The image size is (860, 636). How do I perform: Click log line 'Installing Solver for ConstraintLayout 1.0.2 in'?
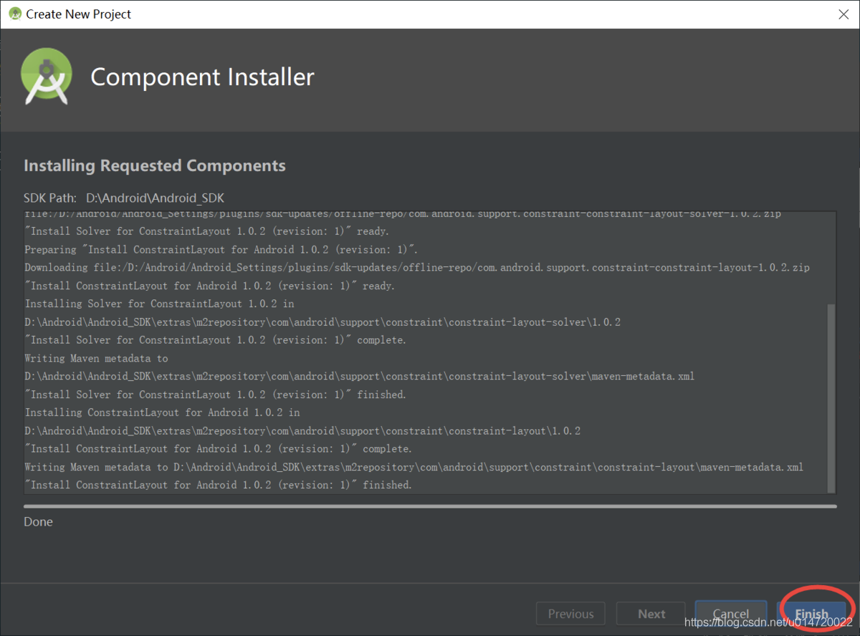pos(159,304)
